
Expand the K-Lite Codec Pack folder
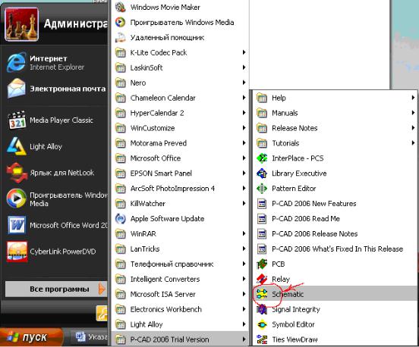pos(181,52)
